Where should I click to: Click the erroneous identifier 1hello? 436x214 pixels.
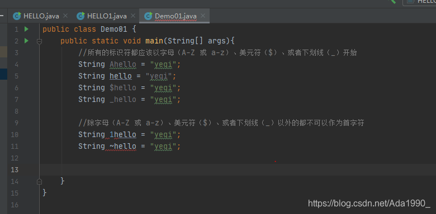pyautogui.click(x=123, y=134)
